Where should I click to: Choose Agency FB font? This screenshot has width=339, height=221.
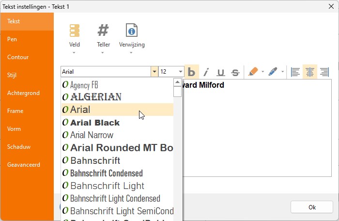117,85
